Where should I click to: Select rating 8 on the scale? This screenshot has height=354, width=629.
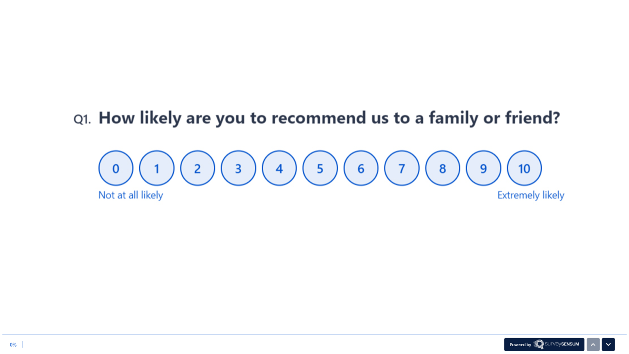443,168
